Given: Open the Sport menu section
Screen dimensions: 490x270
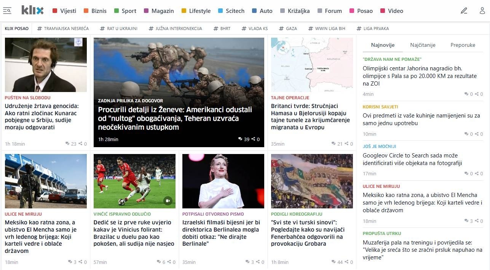Looking at the screenshot, I should 125,11.
